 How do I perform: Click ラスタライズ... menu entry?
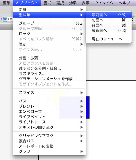click(49, 74)
